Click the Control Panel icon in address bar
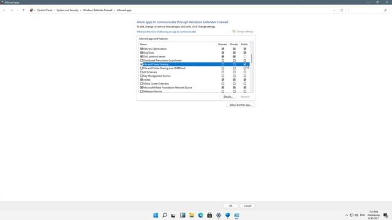Screen dimensions: 392x220 (31, 10)
